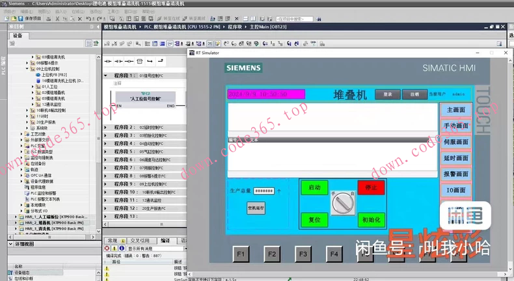This screenshot has height=281, width=514.
Task: Click the 生产总量 production count field
Action: pos(264,191)
